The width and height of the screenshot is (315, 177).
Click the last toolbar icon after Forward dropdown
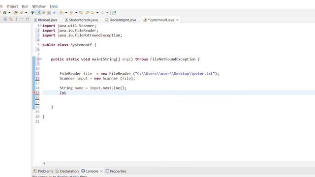pos(114,13)
